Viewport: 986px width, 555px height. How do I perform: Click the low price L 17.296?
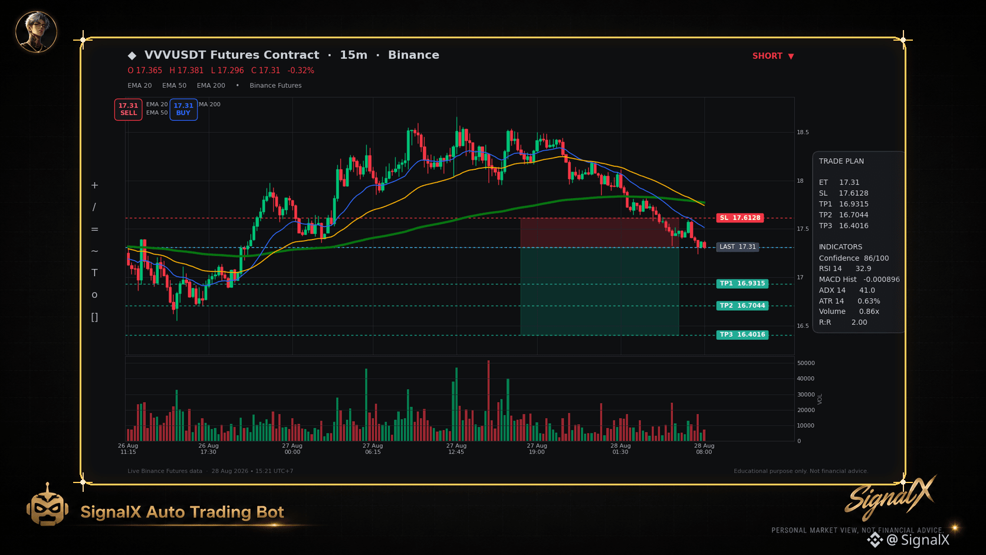228,71
